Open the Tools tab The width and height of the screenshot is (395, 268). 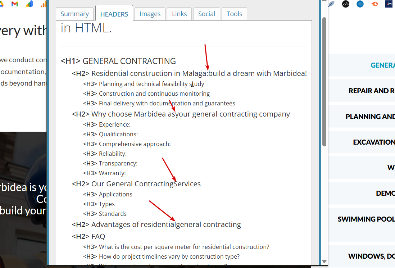(234, 14)
